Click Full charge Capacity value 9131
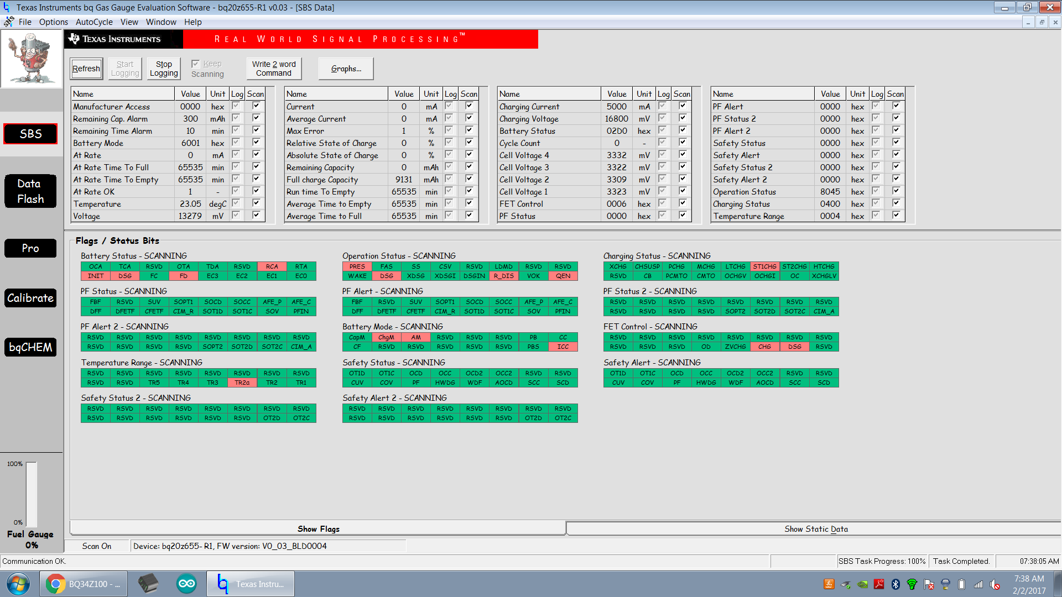 click(x=404, y=180)
